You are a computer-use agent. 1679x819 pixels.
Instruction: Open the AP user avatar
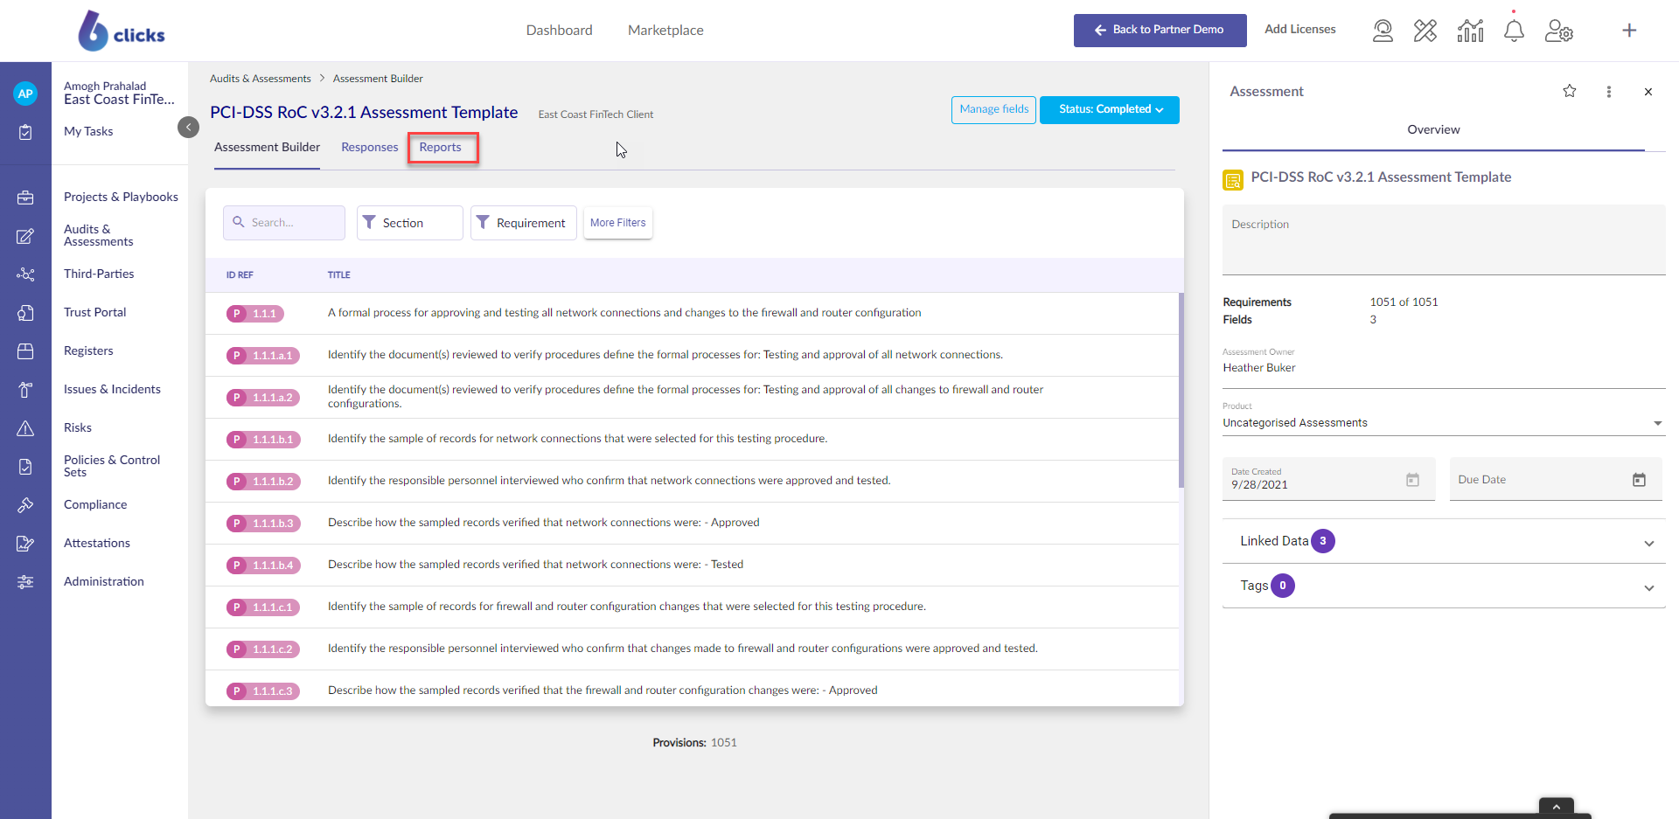coord(25,94)
